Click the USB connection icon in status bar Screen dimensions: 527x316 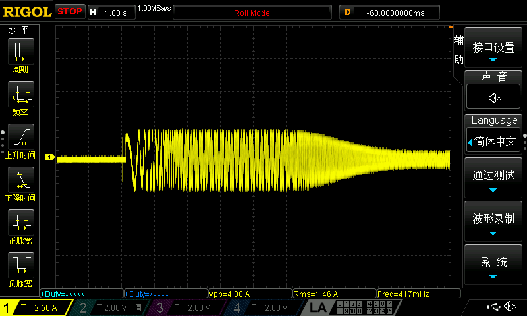[493, 307]
